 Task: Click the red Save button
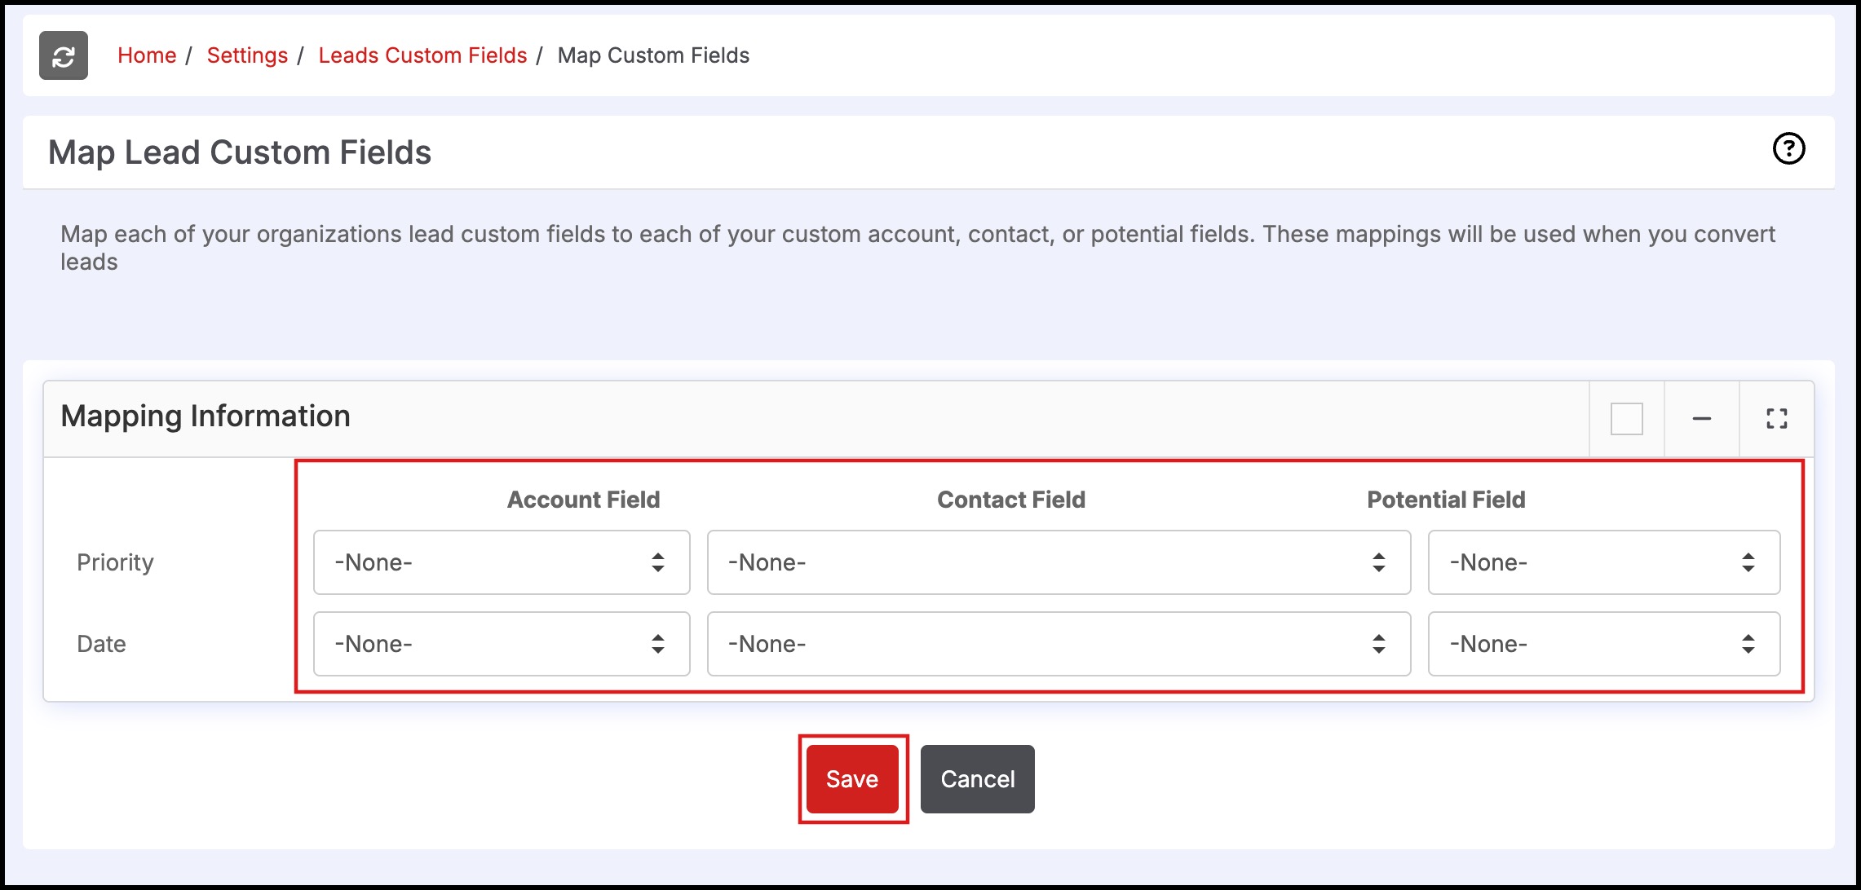tap(852, 779)
